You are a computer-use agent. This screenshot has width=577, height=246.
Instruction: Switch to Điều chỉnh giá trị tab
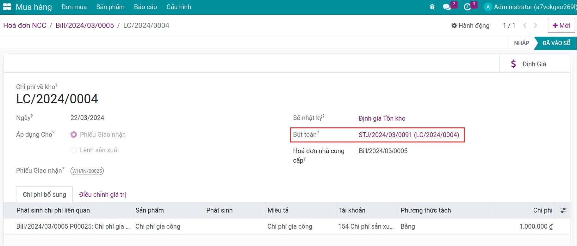coord(102,195)
